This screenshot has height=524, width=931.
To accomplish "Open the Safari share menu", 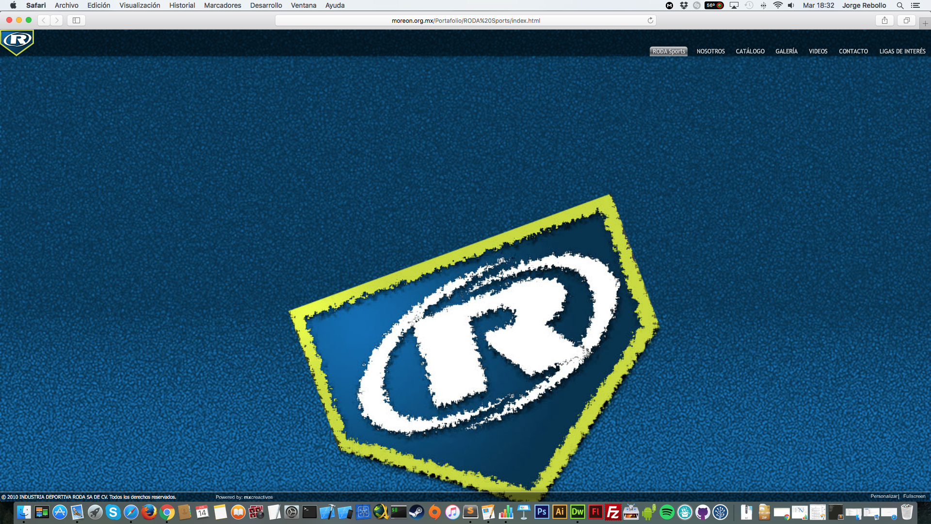I will [884, 20].
